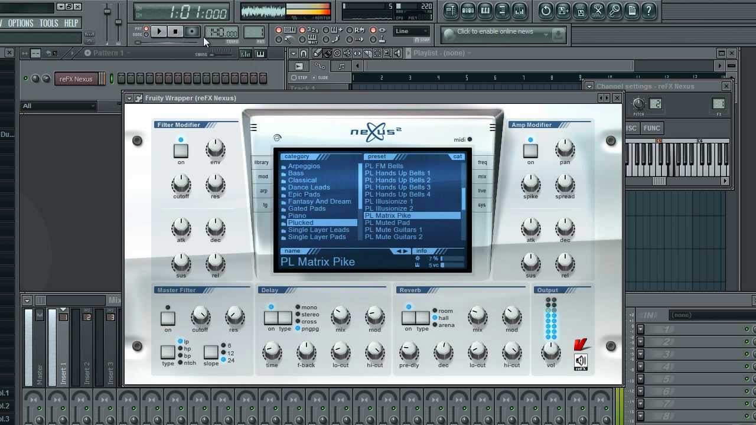756x425 pixels.
Task: Show the browser panel toolbar icon
Action: (x=502, y=10)
